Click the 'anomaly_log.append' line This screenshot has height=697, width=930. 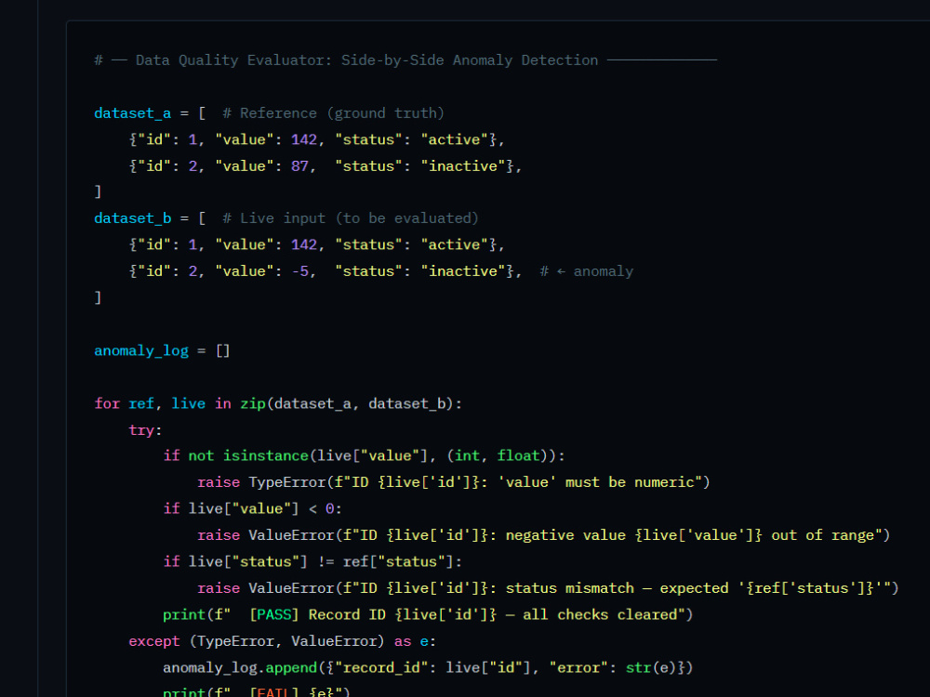(428, 668)
